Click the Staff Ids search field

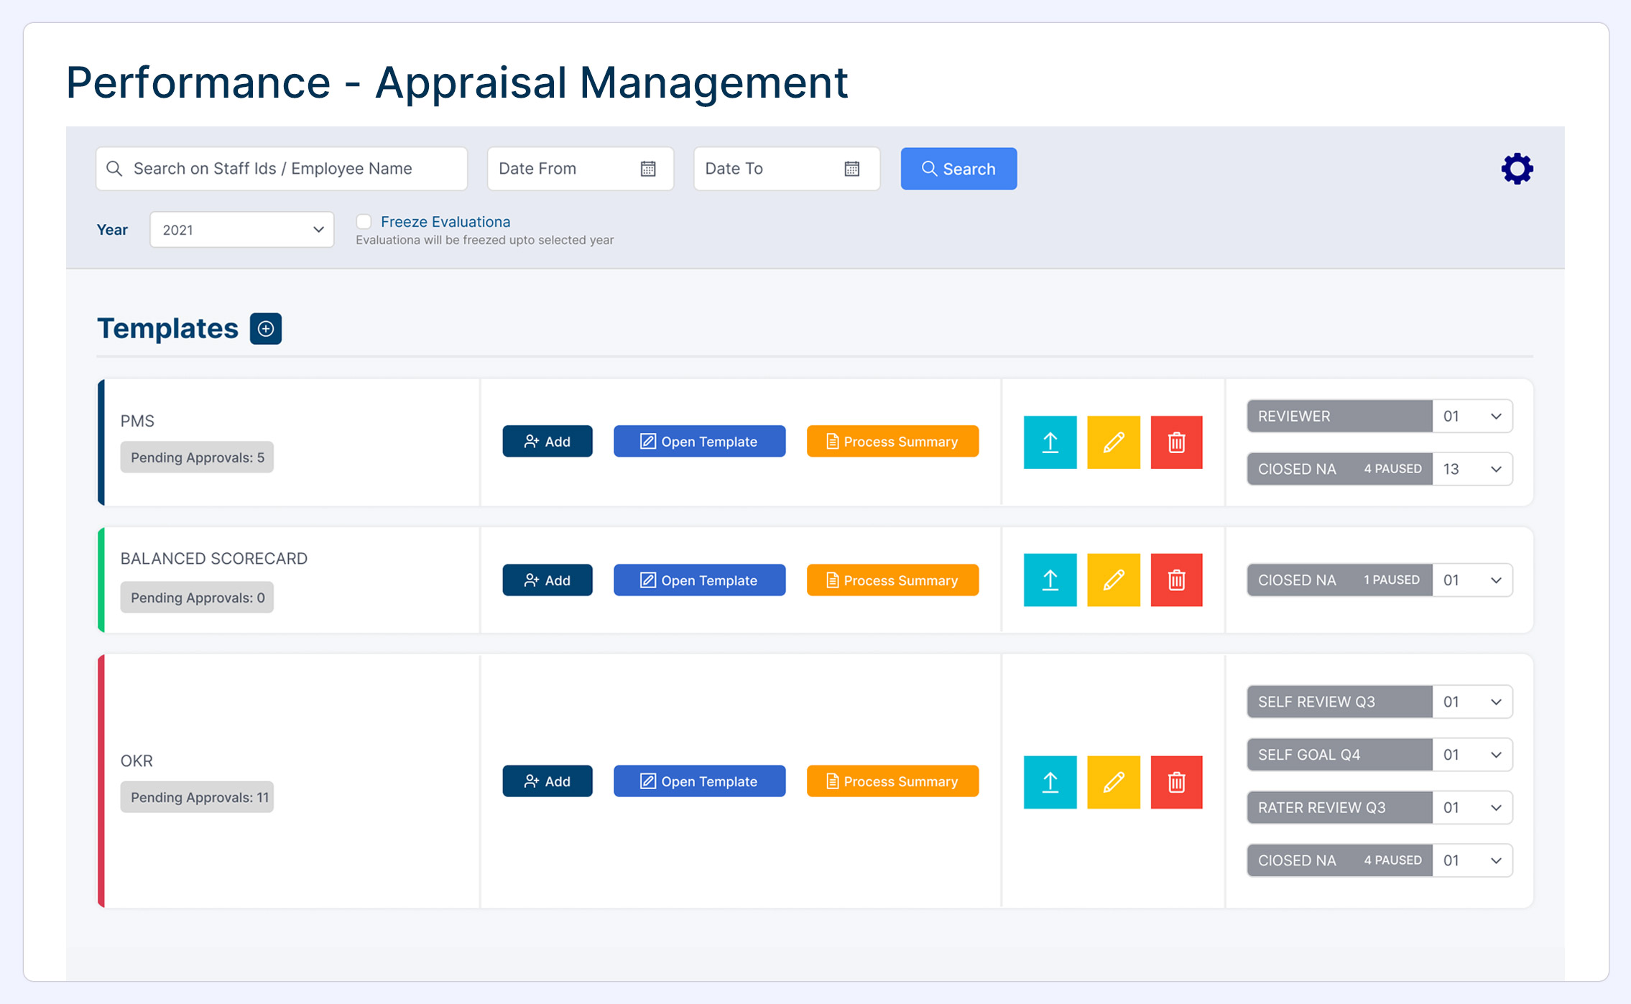[282, 169]
